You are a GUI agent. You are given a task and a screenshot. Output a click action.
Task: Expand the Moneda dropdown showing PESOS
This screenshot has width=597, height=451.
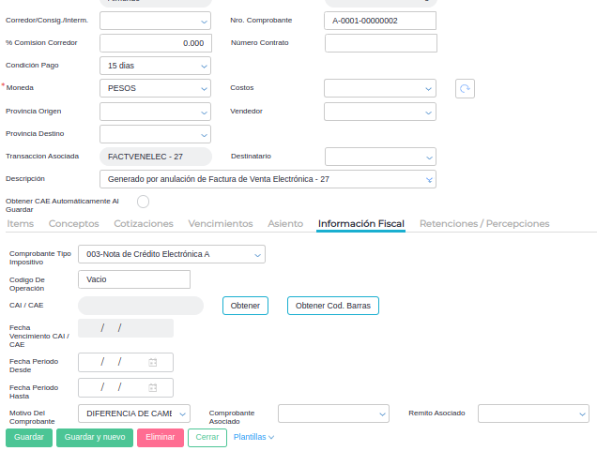155,88
